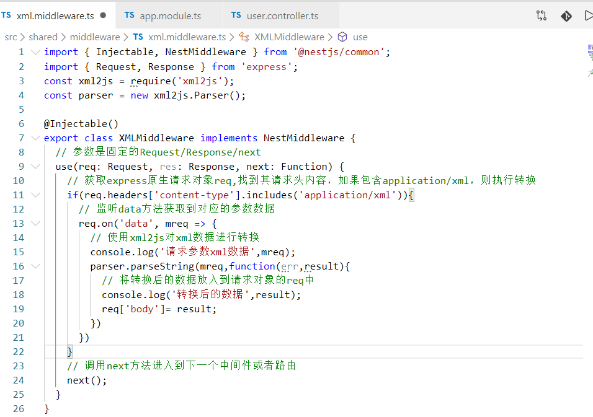Collapse the use method fold at line 9
The image size is (593, 417).
35,166
